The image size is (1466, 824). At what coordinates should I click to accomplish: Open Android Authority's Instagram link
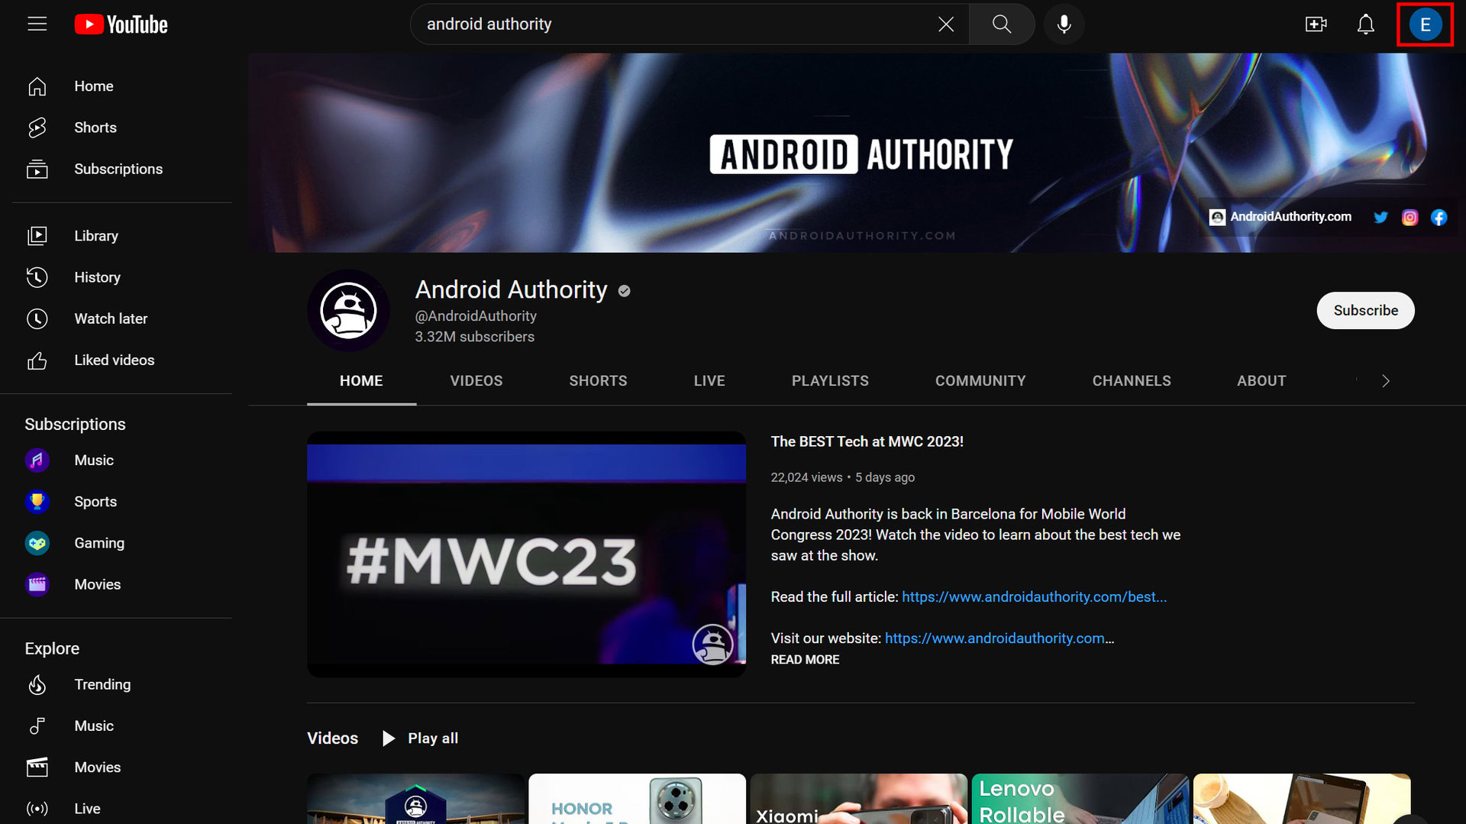tap(1409, 218)
